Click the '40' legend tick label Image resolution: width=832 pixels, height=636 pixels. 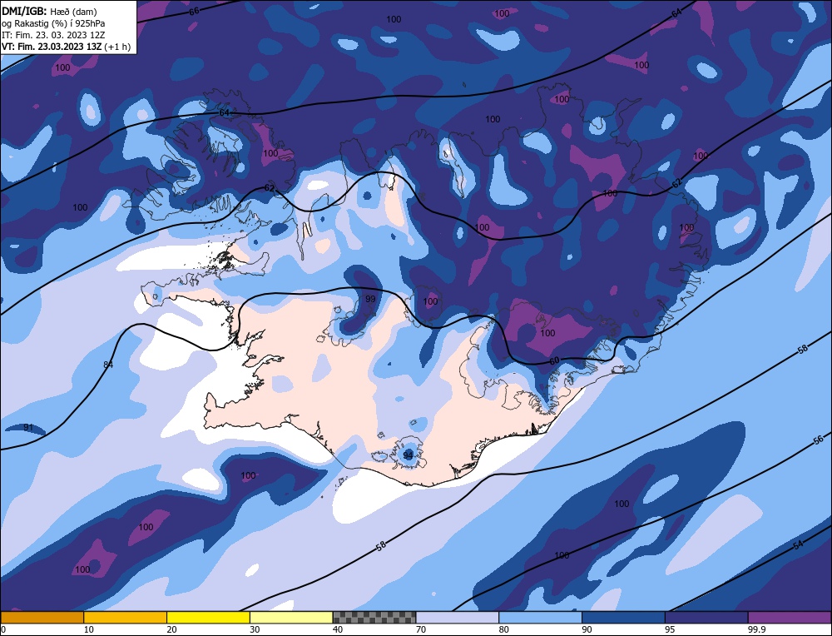(338, 629)
